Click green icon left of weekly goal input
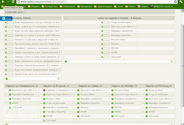The image size is (184, 125). click(x=66, y=62)
